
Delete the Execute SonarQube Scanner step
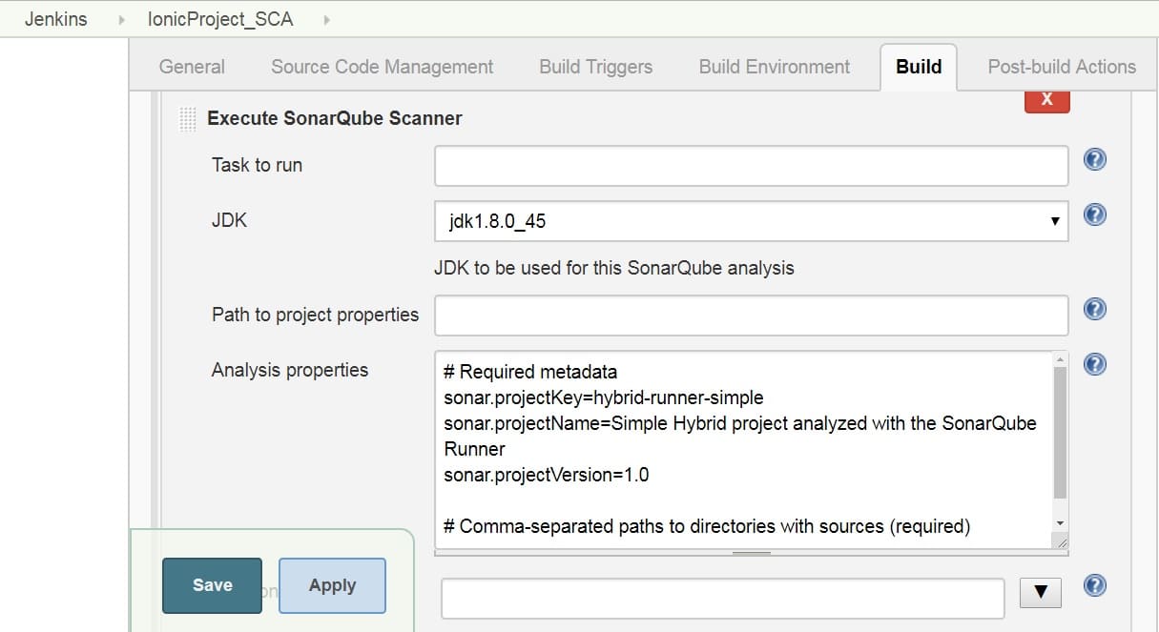point(1046,99)
